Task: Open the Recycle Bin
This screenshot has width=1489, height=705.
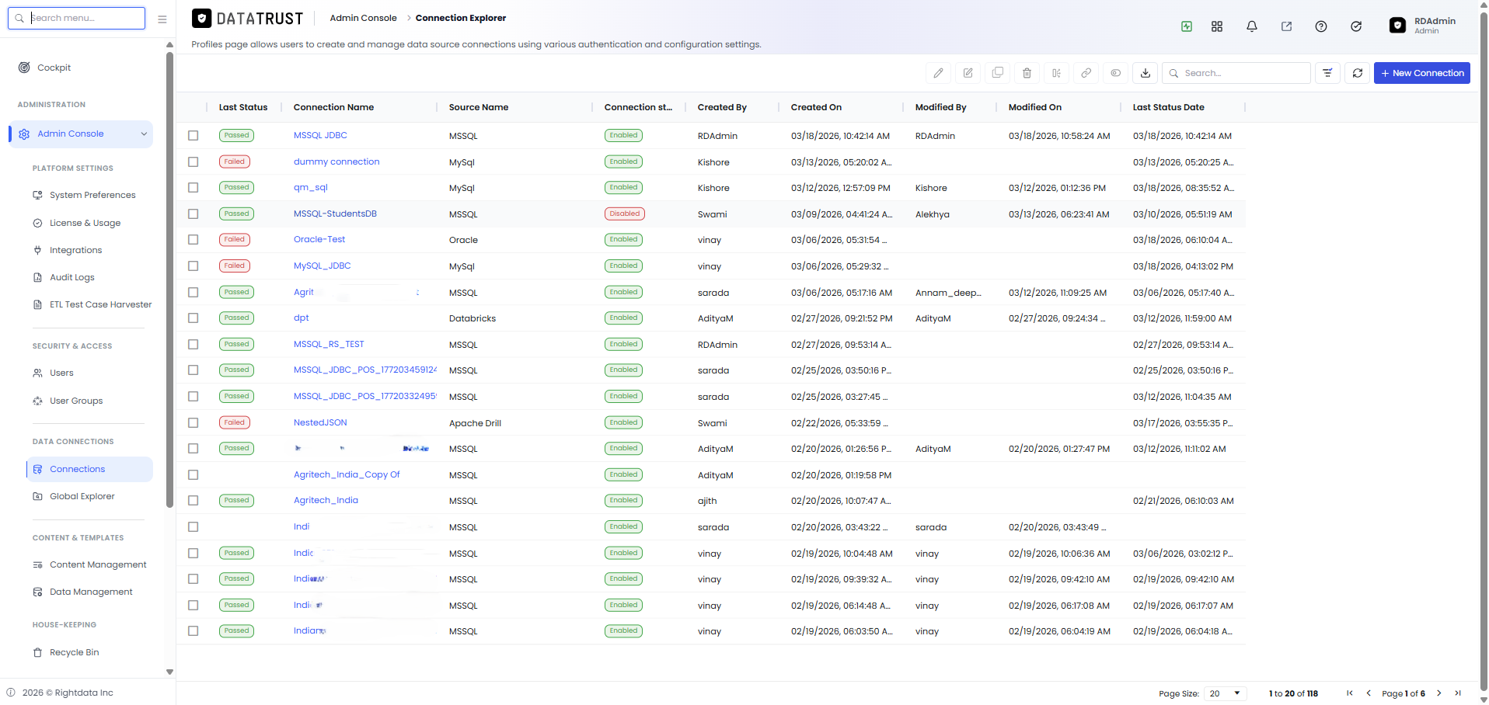Action: pyautogui.click(x=74, y=653)
